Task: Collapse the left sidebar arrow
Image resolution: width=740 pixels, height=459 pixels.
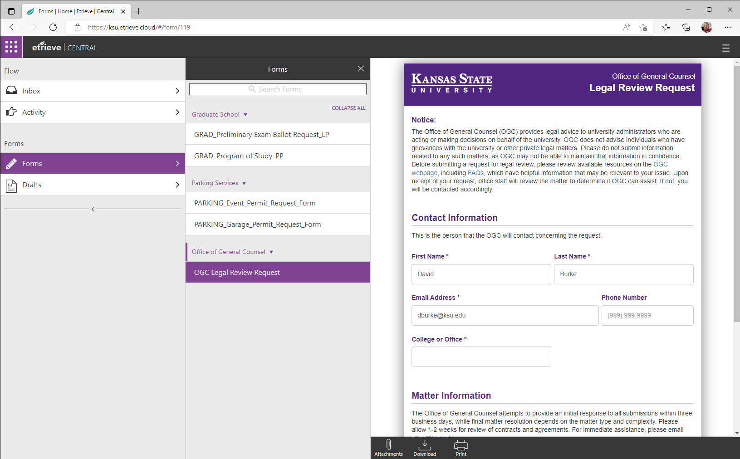Action: 93,209
